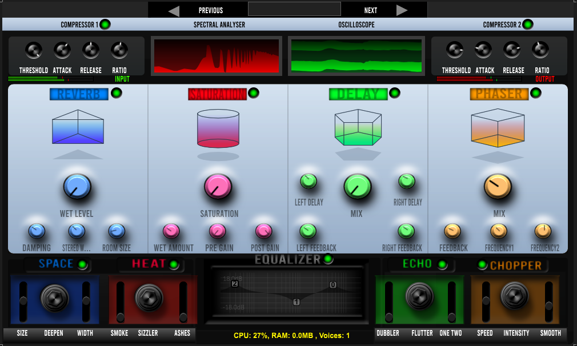Click the Reverb Stereo Width knob
577x346 pixels.
(77, 231)
